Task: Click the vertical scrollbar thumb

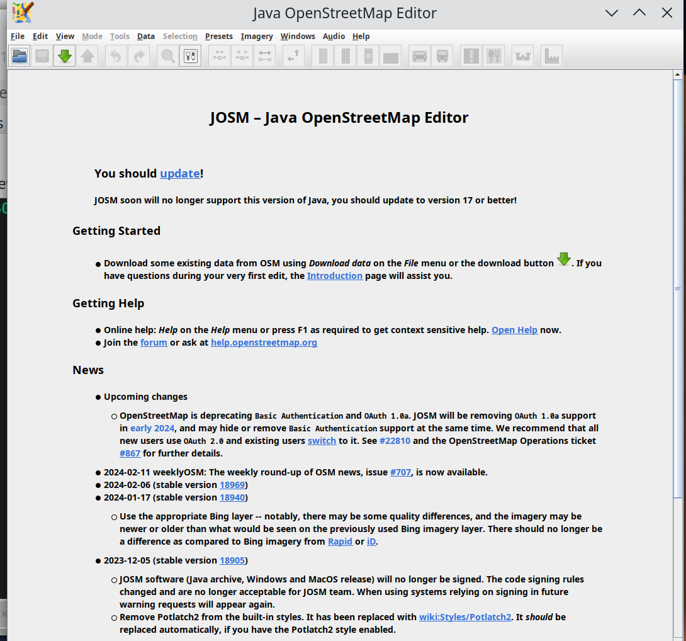Action: [x=678, y=288]
